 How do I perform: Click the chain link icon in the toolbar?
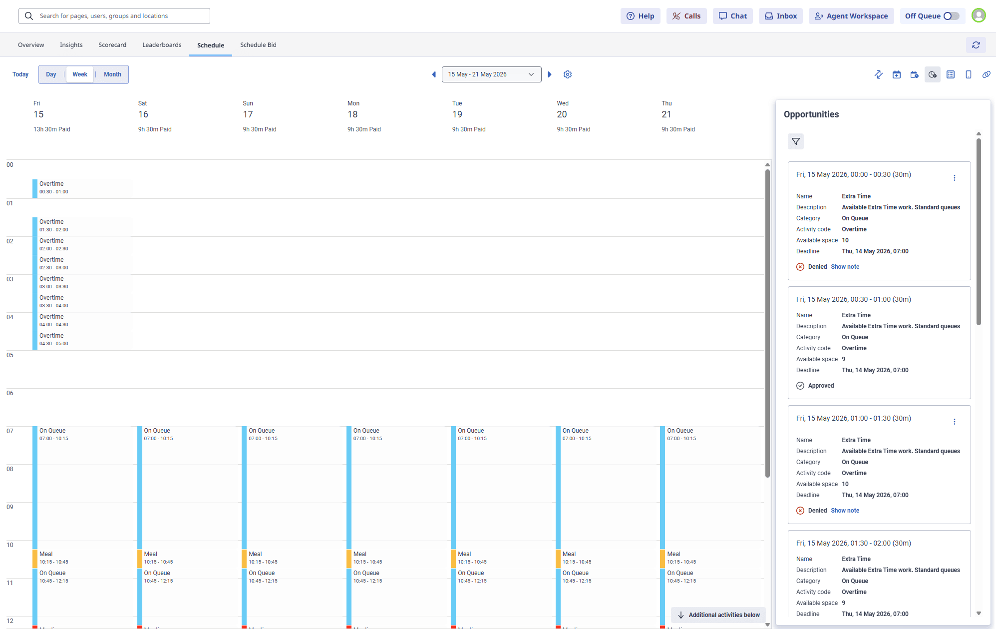987,74
